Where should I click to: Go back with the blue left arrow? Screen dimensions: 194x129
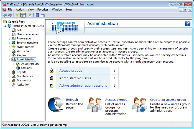(5, 15)
